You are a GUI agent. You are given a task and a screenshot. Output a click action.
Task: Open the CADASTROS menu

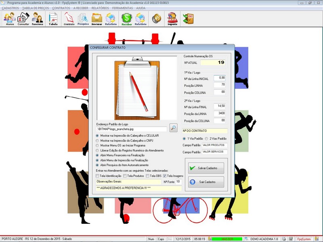pos(10,8)
